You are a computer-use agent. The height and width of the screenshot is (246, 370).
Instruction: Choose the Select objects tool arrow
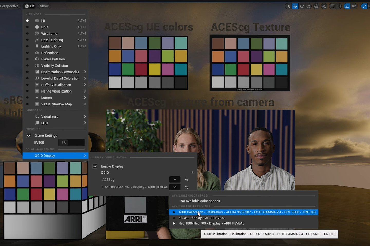pos(289,6)
